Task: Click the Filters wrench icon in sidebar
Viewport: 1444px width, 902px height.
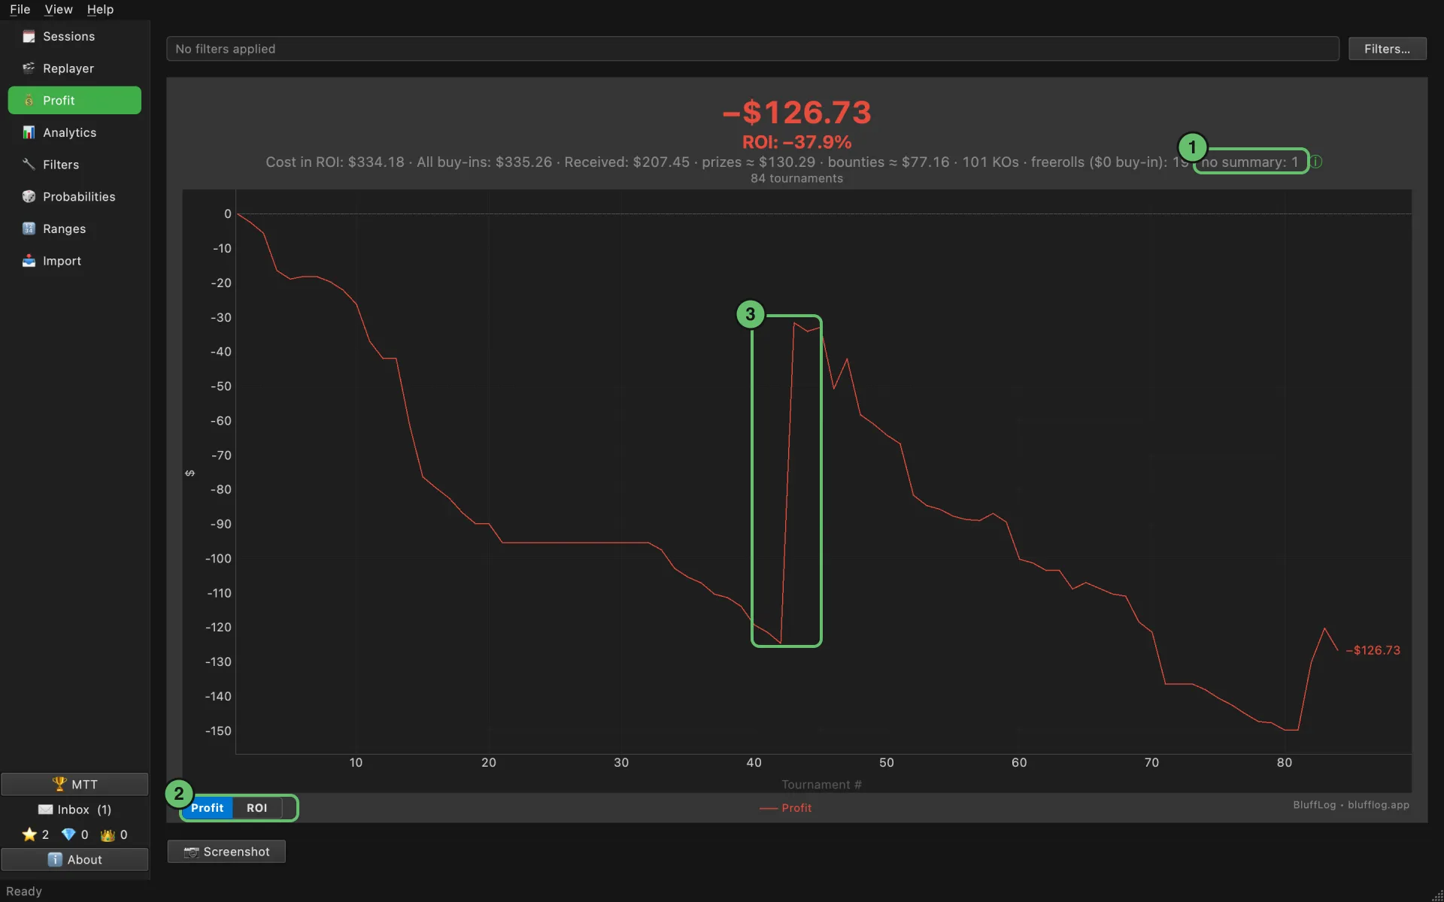Action: point(29,165)
